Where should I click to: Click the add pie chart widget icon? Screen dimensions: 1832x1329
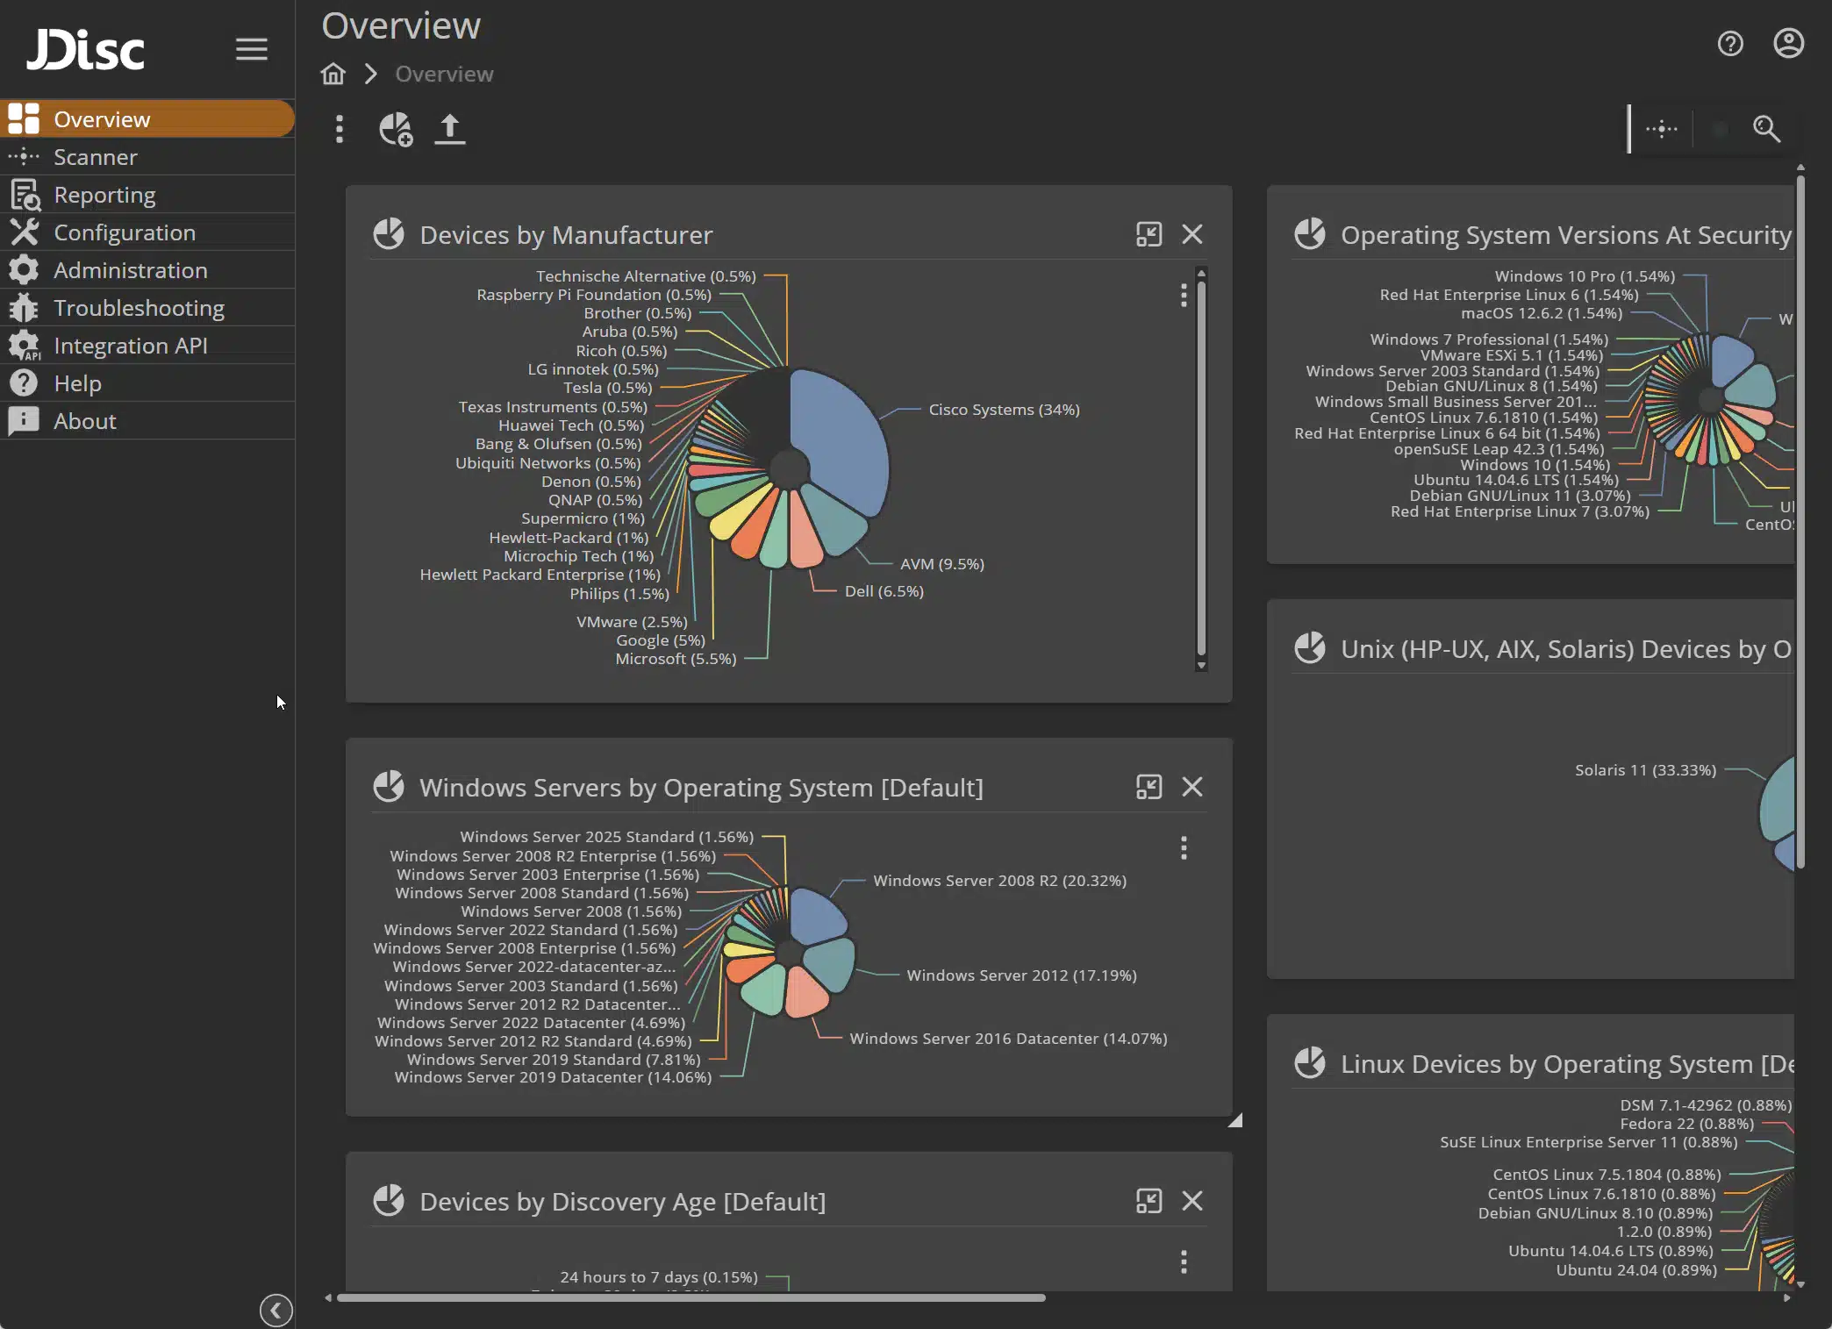[396, 129]
